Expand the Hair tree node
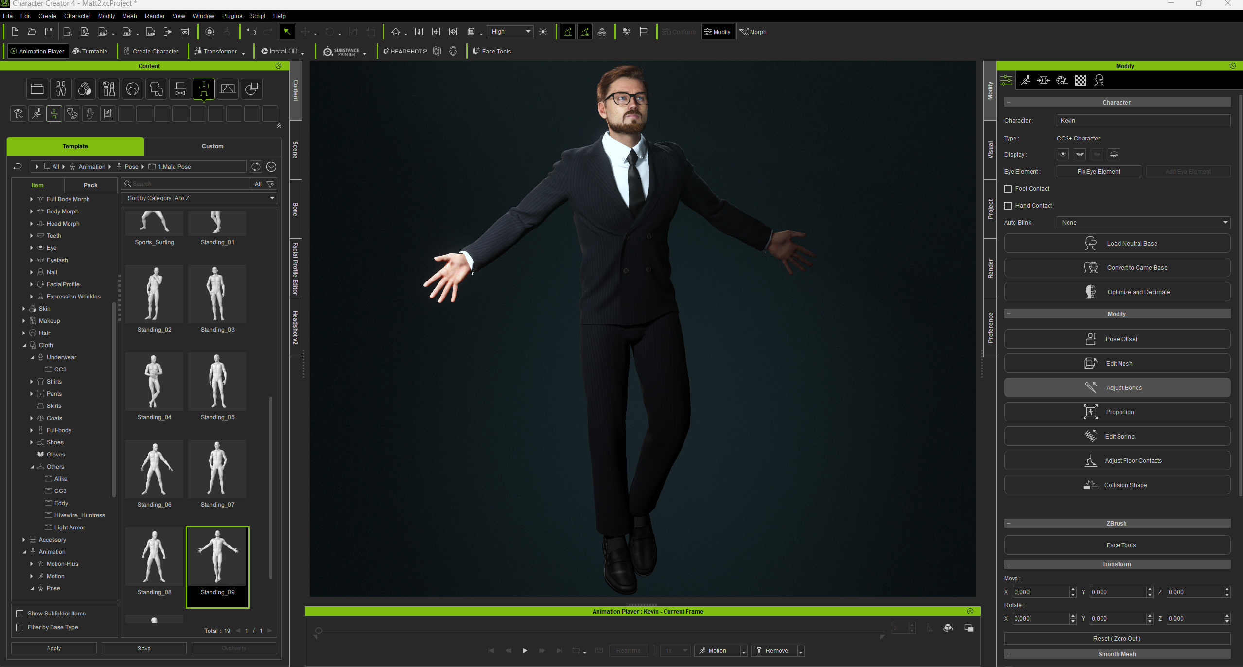 click(24, 333)
